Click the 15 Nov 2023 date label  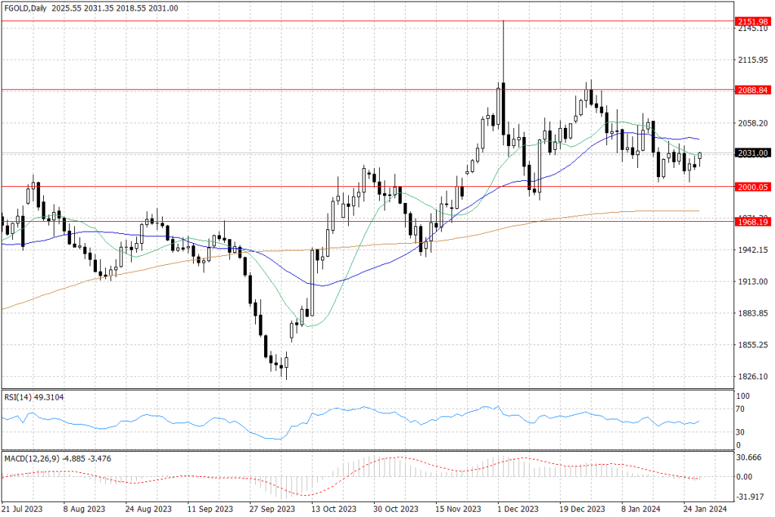(x=456, y=509)
